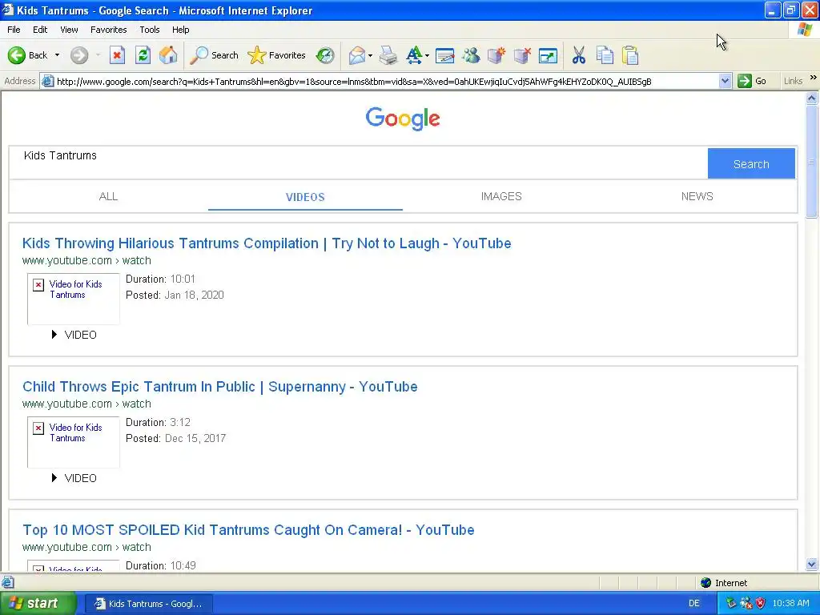Open the address bar dropdown arrow

pyautogui.click(x=725, y=82)
